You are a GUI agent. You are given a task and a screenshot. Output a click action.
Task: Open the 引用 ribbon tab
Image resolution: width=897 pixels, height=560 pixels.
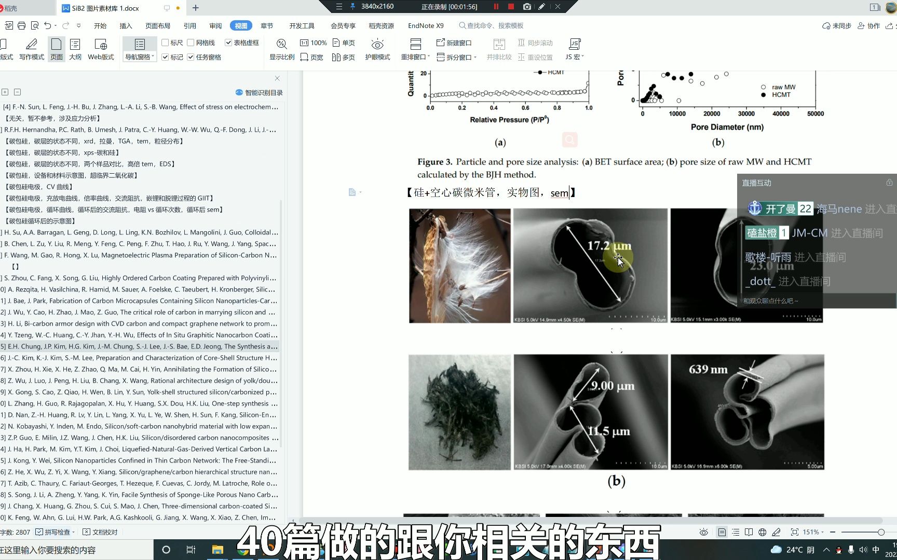coord(190,25)
